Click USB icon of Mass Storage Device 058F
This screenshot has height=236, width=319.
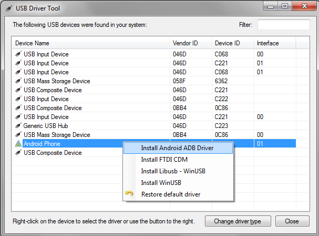(18, 81)
